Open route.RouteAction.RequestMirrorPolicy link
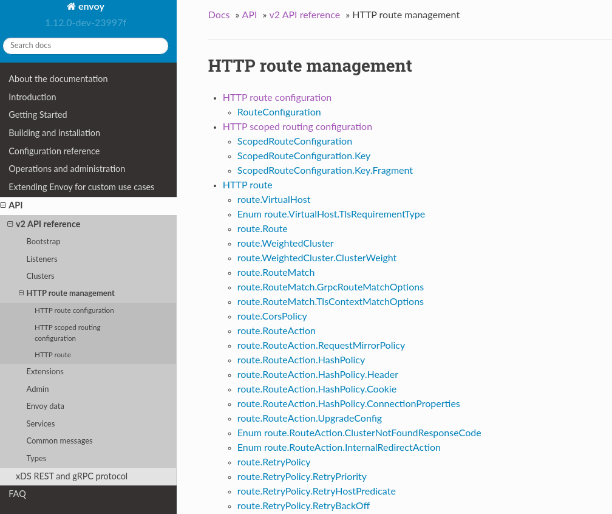612x514 pixels. (x=321, y=346)
